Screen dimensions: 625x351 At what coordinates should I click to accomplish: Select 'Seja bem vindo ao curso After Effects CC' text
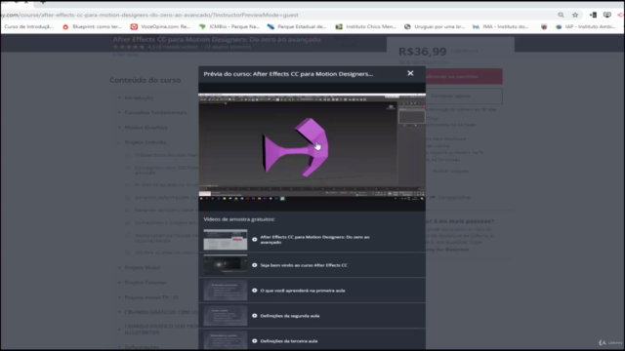304,265
